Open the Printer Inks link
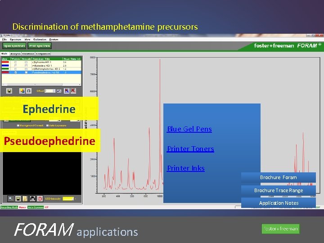 pos(186,168)
